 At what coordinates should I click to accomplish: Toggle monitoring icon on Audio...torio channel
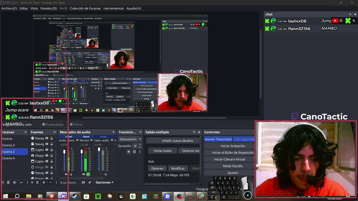[71, 174]
